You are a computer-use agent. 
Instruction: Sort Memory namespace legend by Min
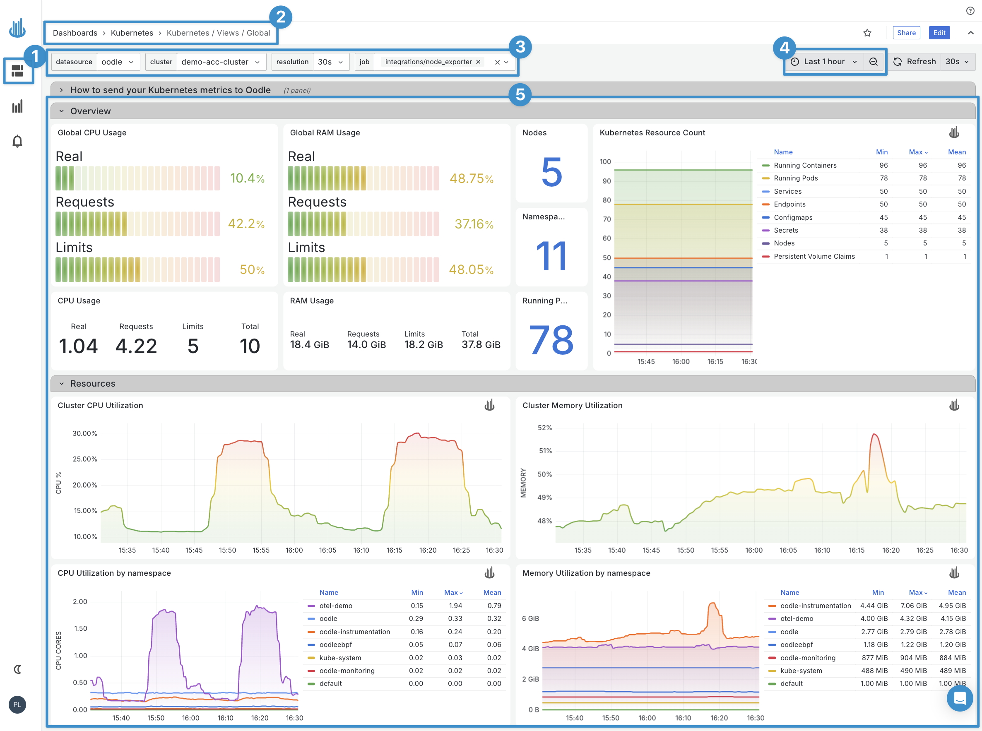[x=878, y=592]
